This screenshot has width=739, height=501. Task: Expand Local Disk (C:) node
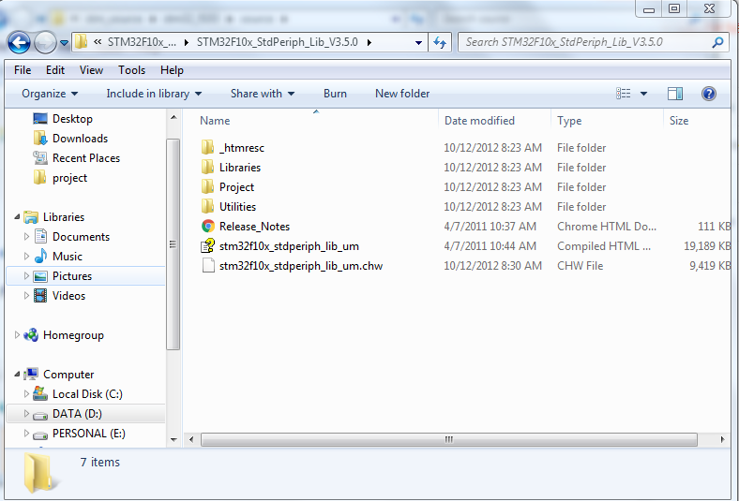point(26,394)
